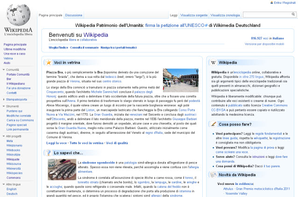Open the Visualizza cronologia tab
Viewport: 298px width, 197px height.
(225, 15)
